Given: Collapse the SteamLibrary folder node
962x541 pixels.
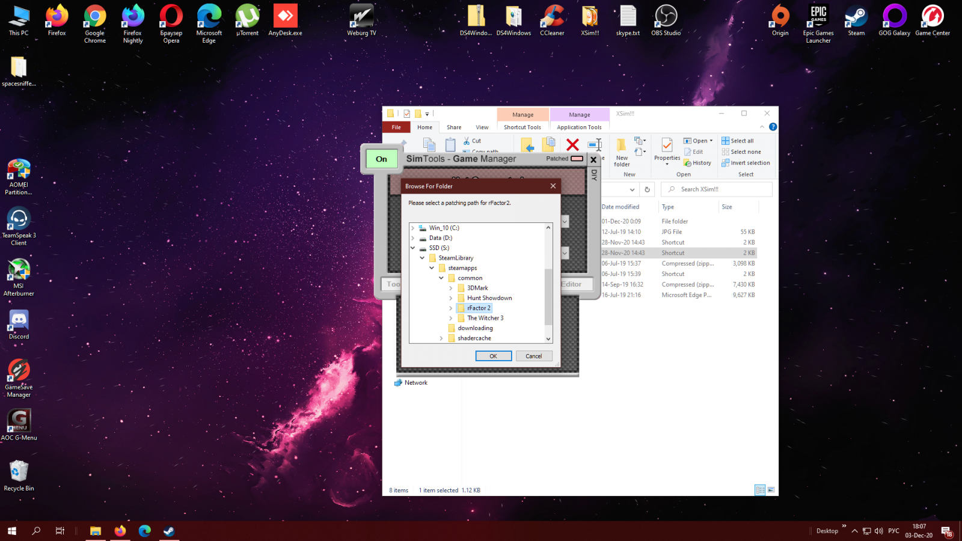Looking at the screenshot, I should point(422,258).
